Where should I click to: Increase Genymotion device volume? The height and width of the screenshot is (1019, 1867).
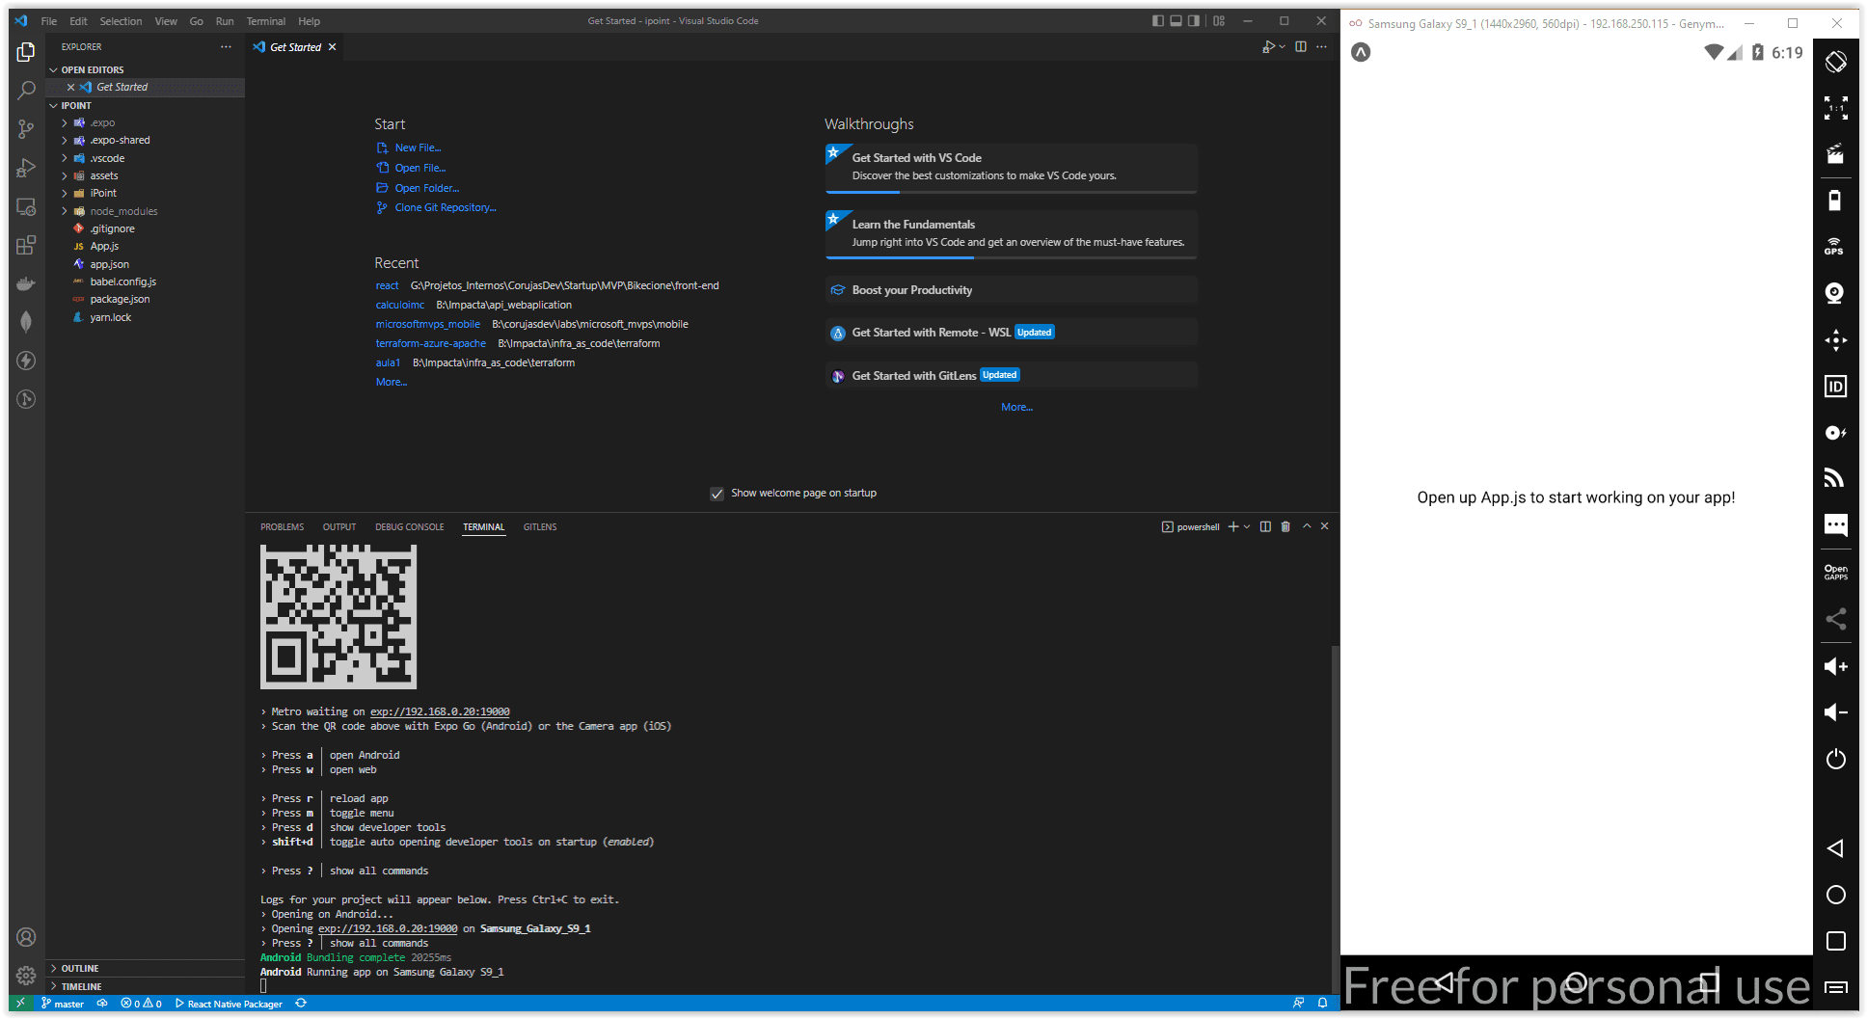pyautogui.click(x=1835, y=666)
